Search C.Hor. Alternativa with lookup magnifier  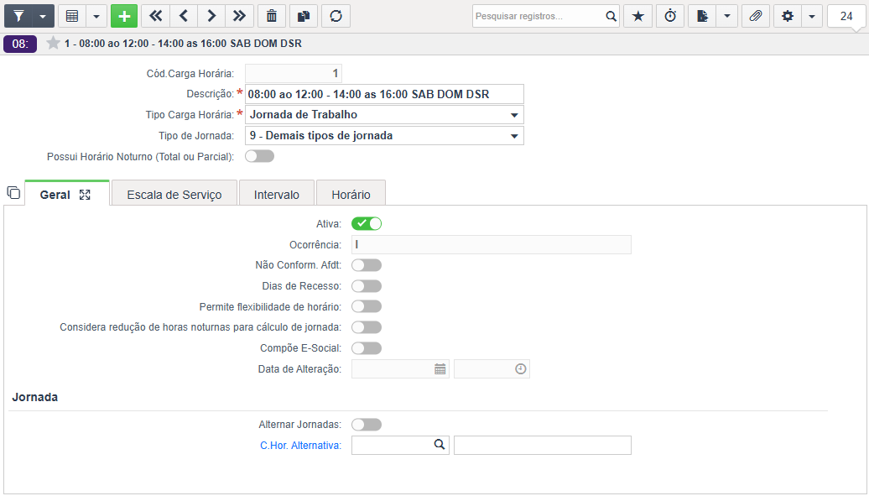pyautogui.click(x=440, y=445)
